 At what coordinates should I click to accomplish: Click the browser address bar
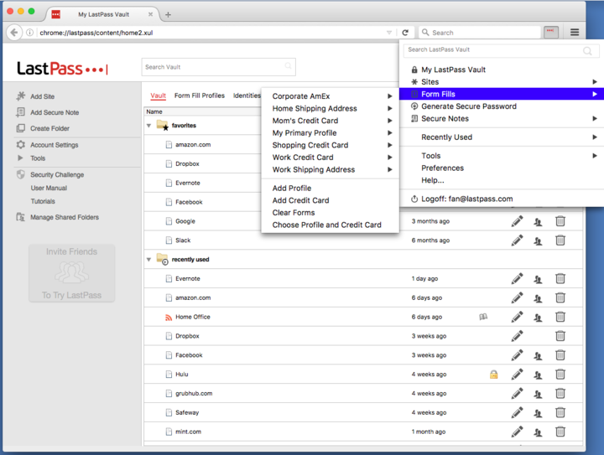click(x=212, y=33)
